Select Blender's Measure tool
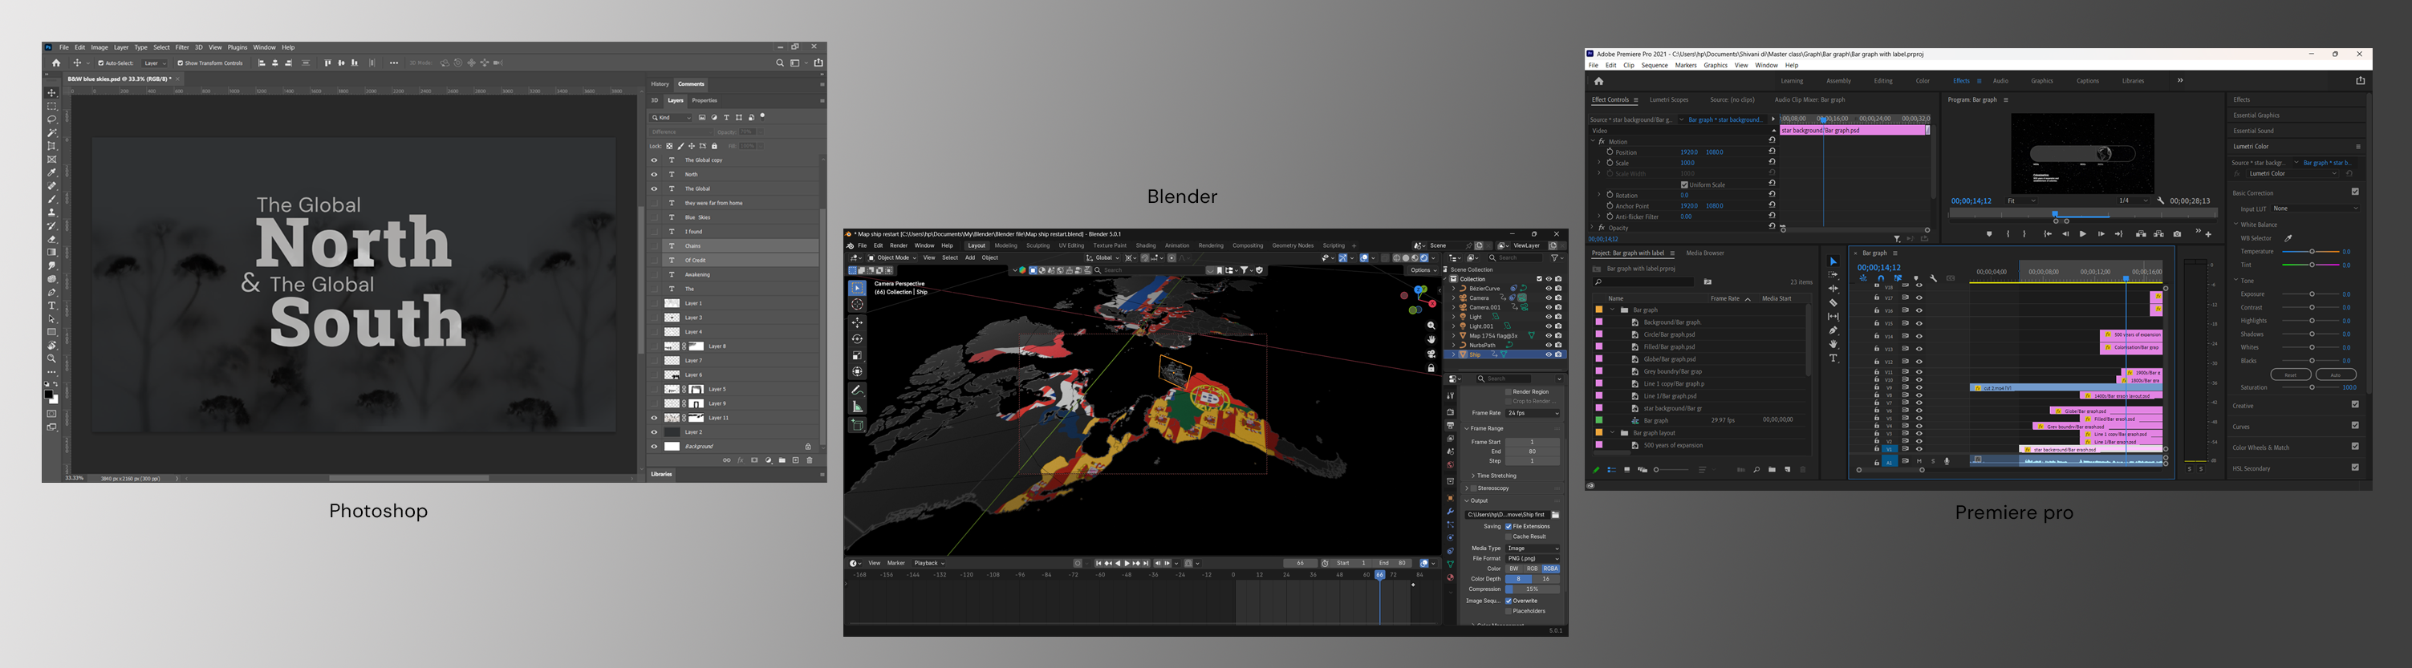This screenshot has width=2412, height=668. (x=857, y=406)
